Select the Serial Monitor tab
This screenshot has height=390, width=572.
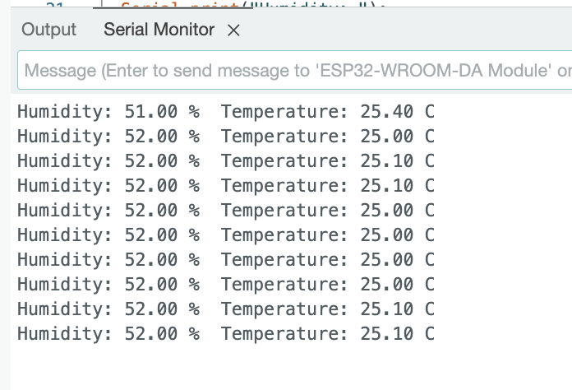pyautogui.click(x=159, y=30)
